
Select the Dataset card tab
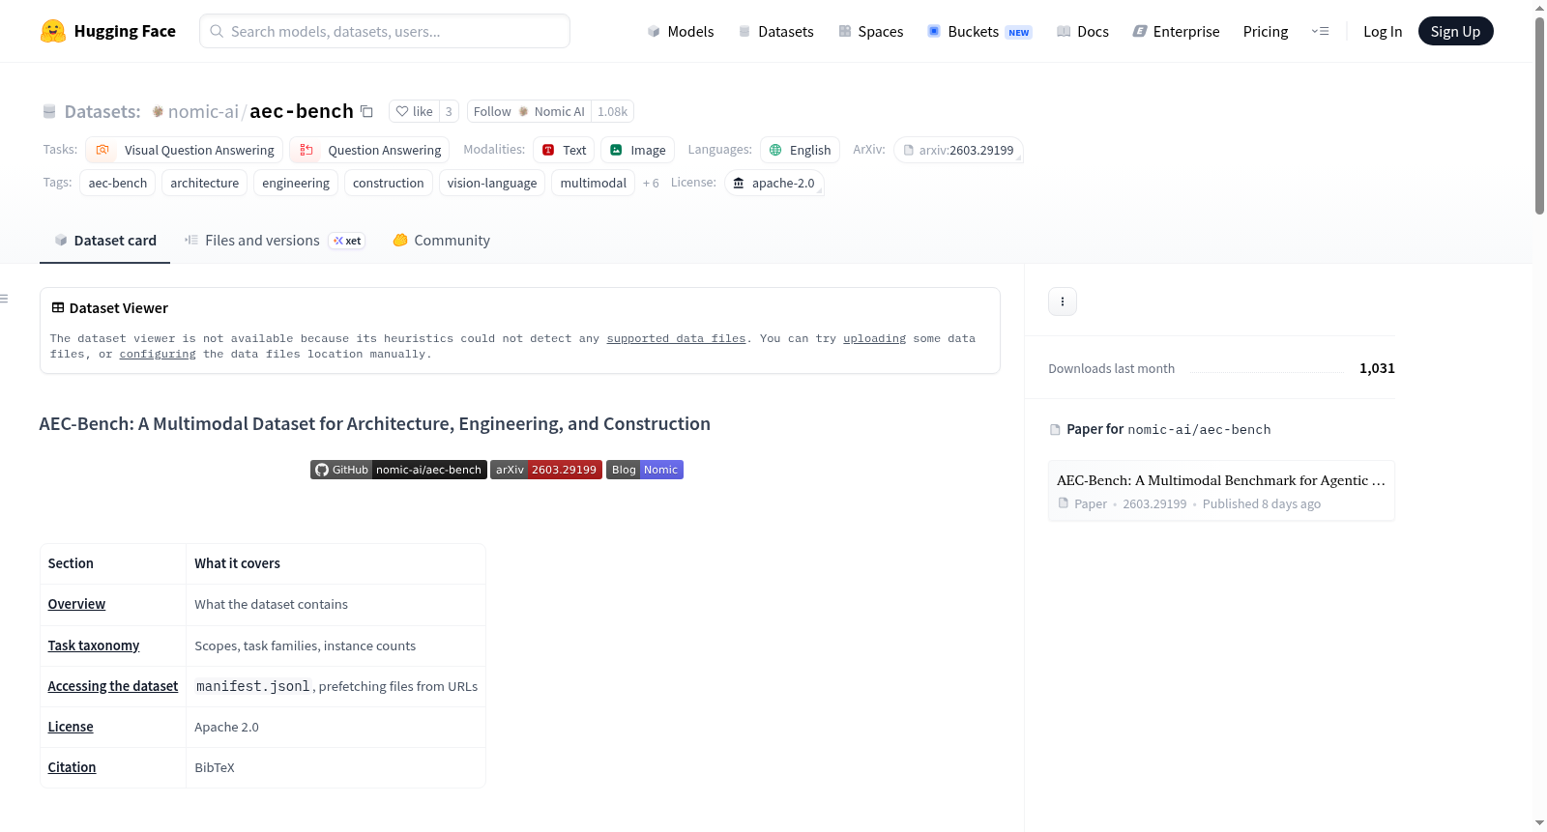[104, 241]
